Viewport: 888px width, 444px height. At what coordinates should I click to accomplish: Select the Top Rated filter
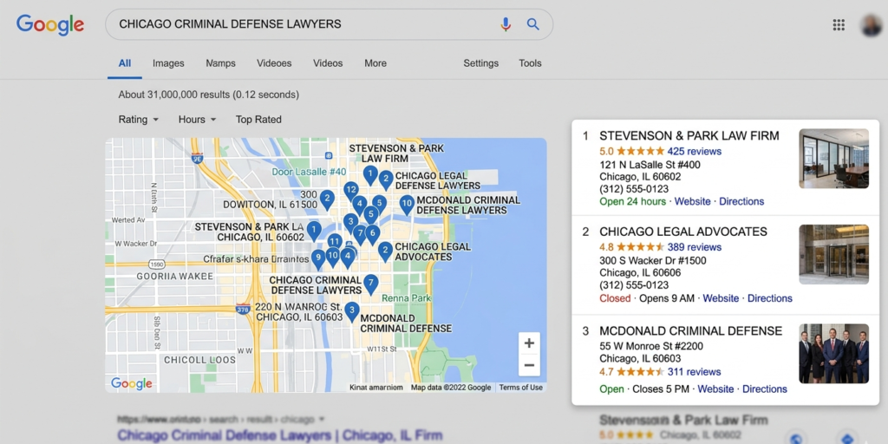[x=258, y=120]
